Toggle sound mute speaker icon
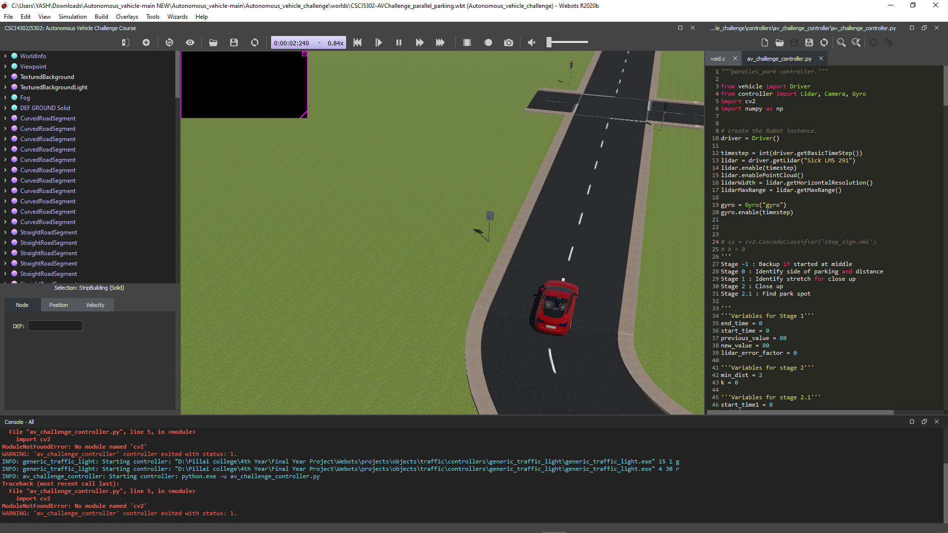Image resolution: width=948 pixels, height=533 pixels. coord(532,43)
